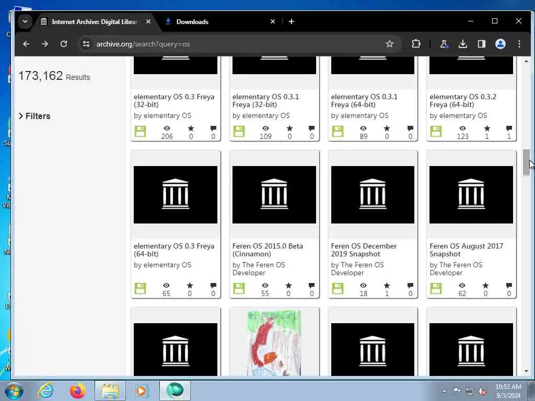This screenshot has height=401, width=535.
Task: Open Feren OS August 2017 Snapshot
Action: tap(466, 250)
